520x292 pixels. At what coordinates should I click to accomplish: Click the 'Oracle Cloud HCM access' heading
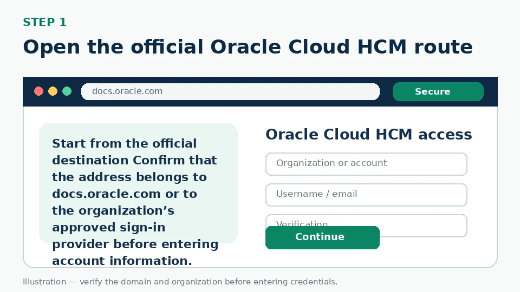click(368, 135)
